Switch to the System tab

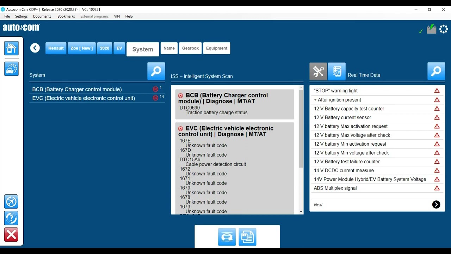pyautogui.click(x=143, y=49)
